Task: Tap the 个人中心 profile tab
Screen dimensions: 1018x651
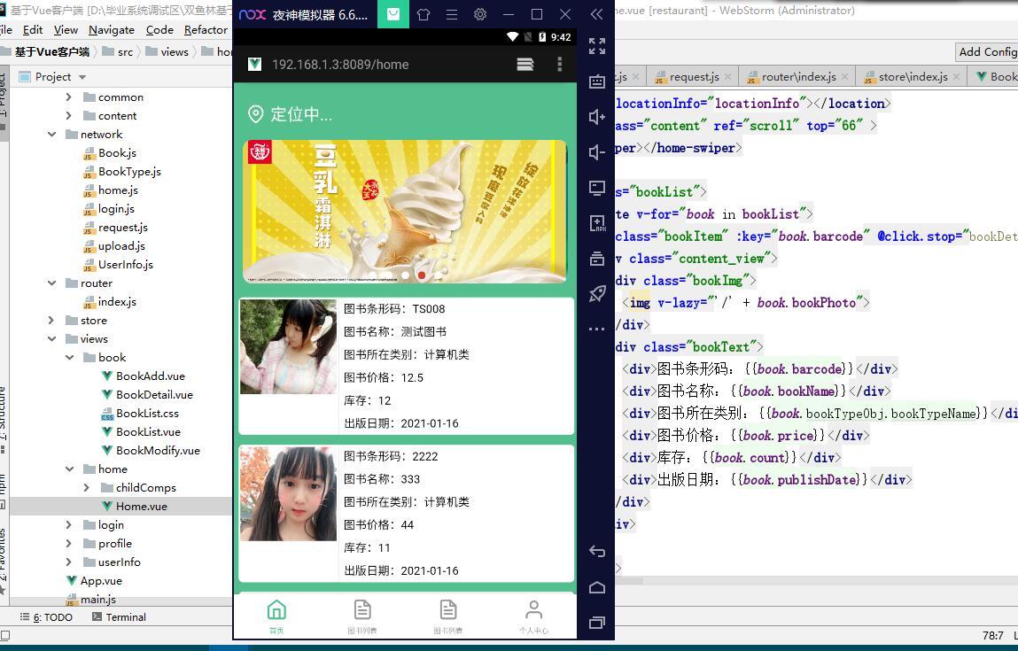Action: [533, 616]
